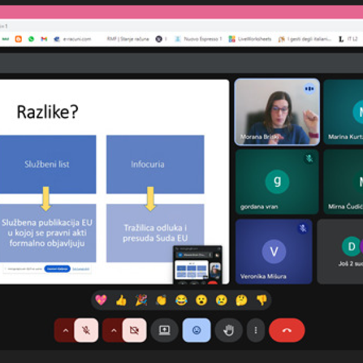Send the heart emoji reaction
The height and width of the screenshot is (363, 363).
point(101,300)
